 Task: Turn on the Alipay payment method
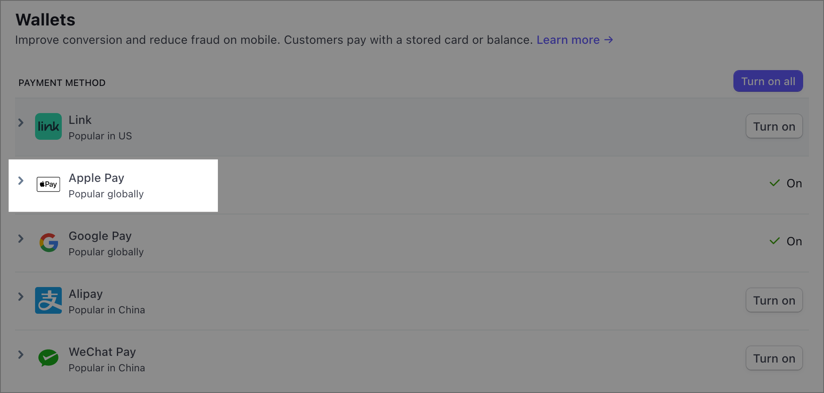pos(774,300)
